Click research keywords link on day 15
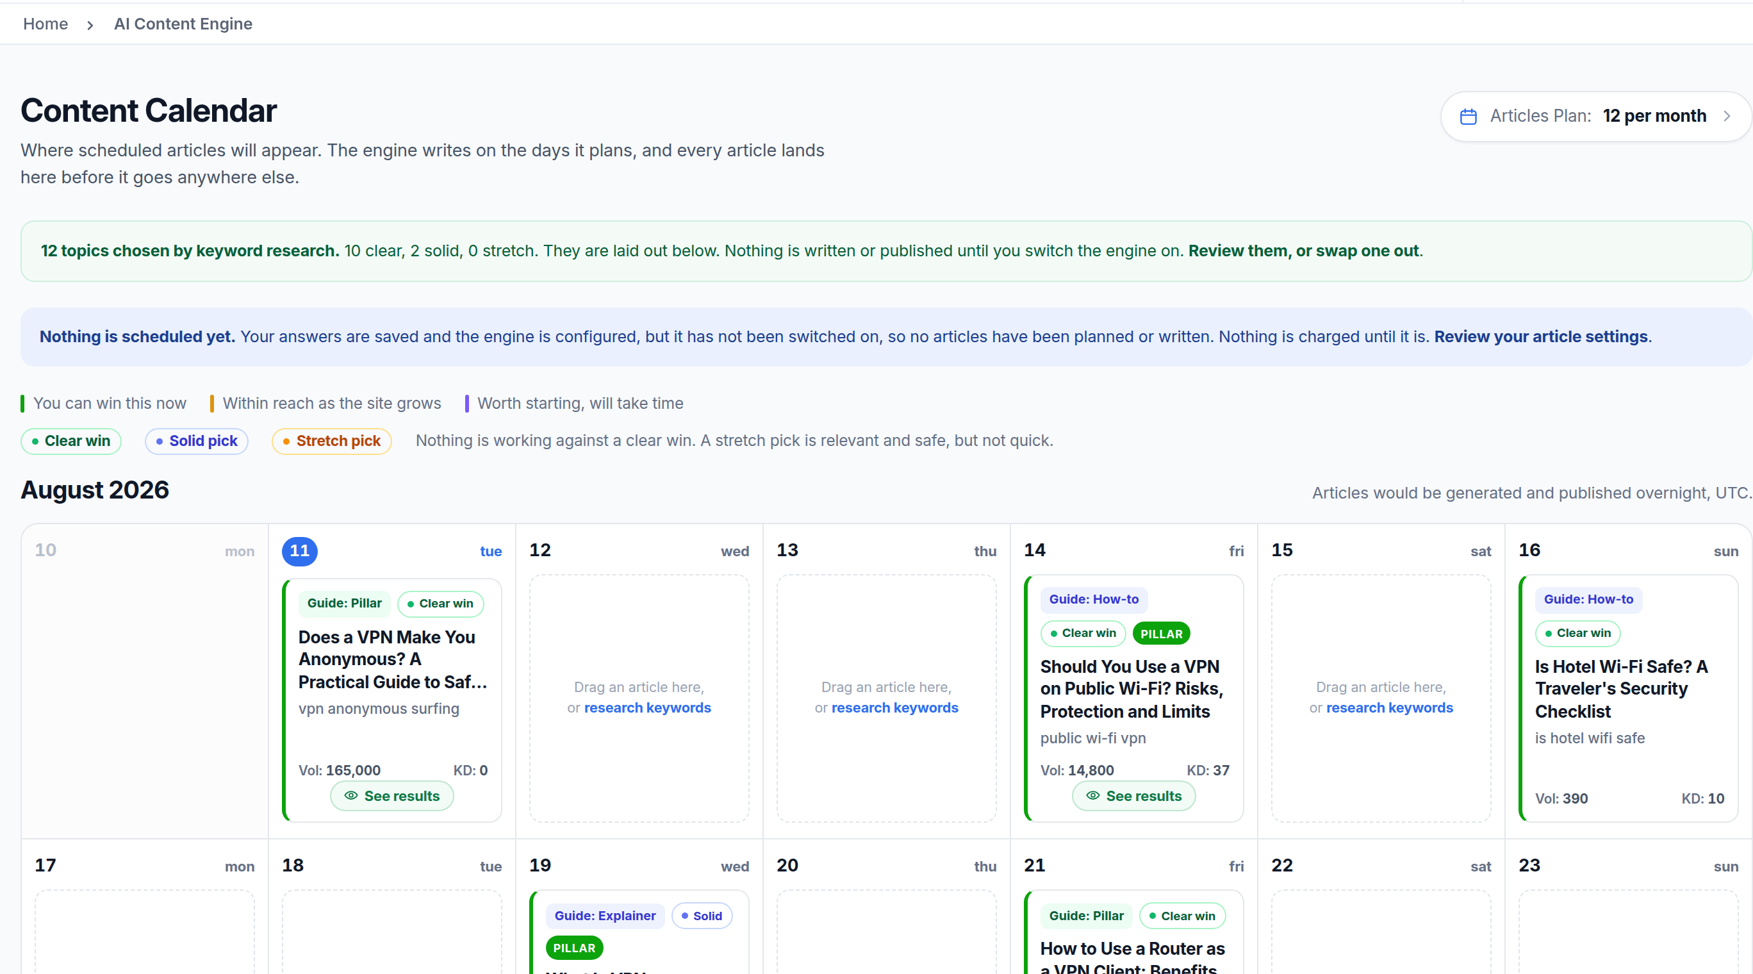This screenshot has height=974, width=1753. 1390,708
